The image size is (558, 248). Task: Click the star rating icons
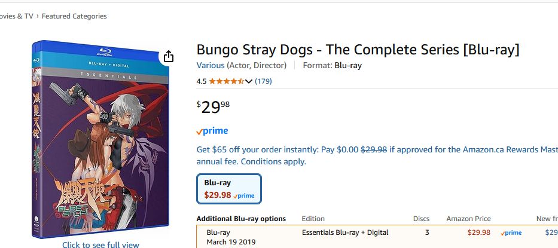click(x=226, y=81)
